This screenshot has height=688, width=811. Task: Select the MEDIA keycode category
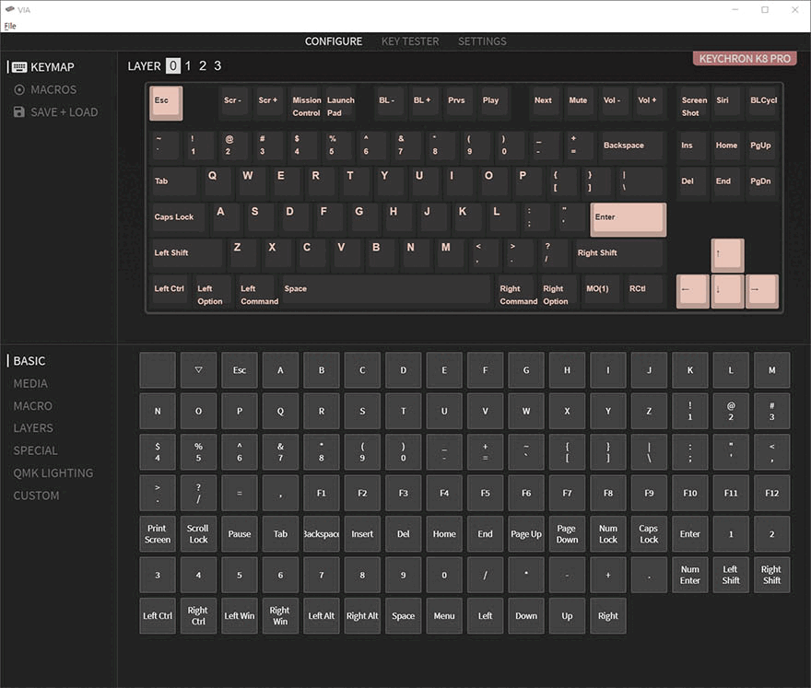(30, 383)
